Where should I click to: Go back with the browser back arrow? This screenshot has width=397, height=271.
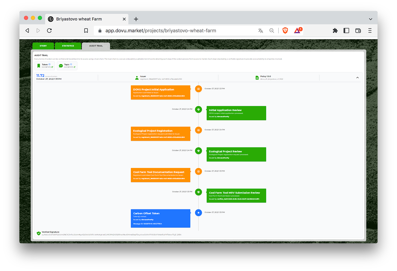point(27,31)
